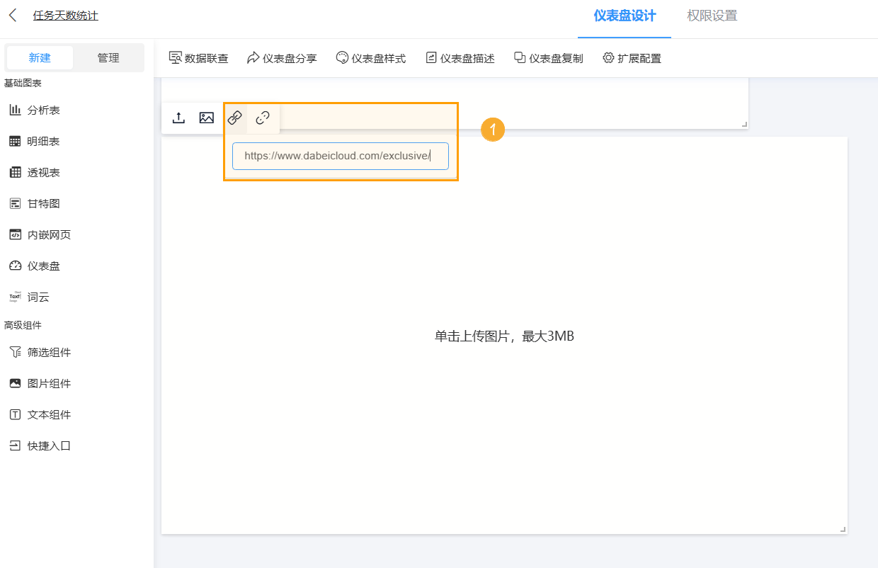The width and height of the screenshot is (878, 568).
Task: Select the 文本组件 text component icon
Action: 16,414
